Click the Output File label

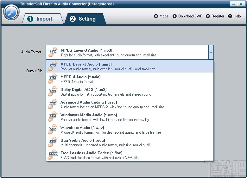click(x=34, y=71)
